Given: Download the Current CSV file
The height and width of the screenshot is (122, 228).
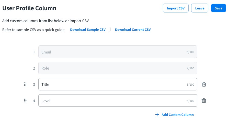Looking at the screenshot, I should click(x=133, y=30).
